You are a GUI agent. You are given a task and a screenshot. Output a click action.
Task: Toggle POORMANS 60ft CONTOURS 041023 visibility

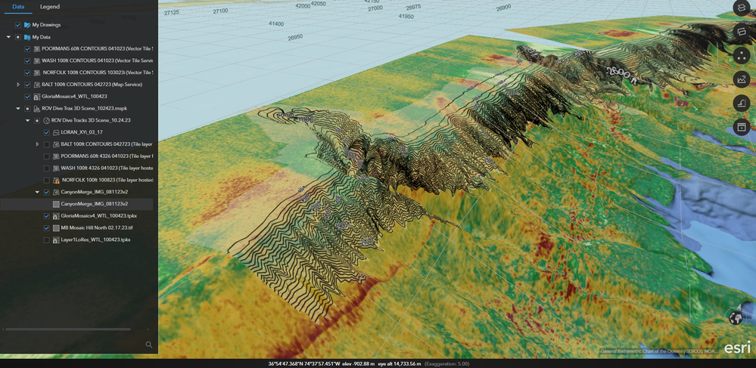(27, 48)
